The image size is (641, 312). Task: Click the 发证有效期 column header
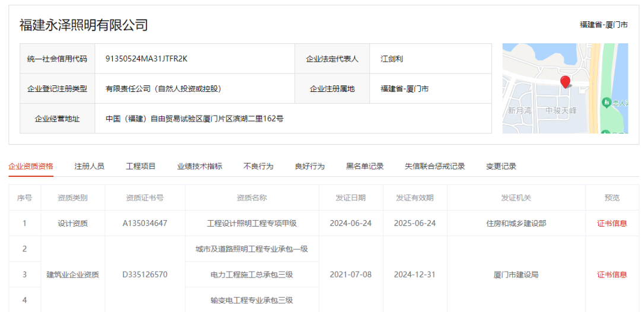click(x=415, y=198)
